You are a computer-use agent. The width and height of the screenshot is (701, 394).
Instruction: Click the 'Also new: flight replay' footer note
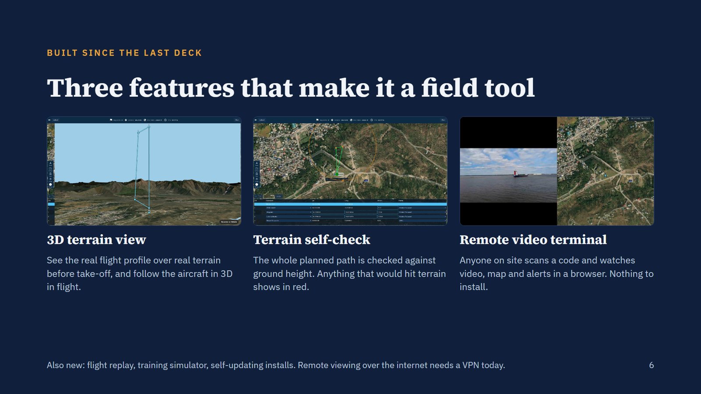(276, 365)
